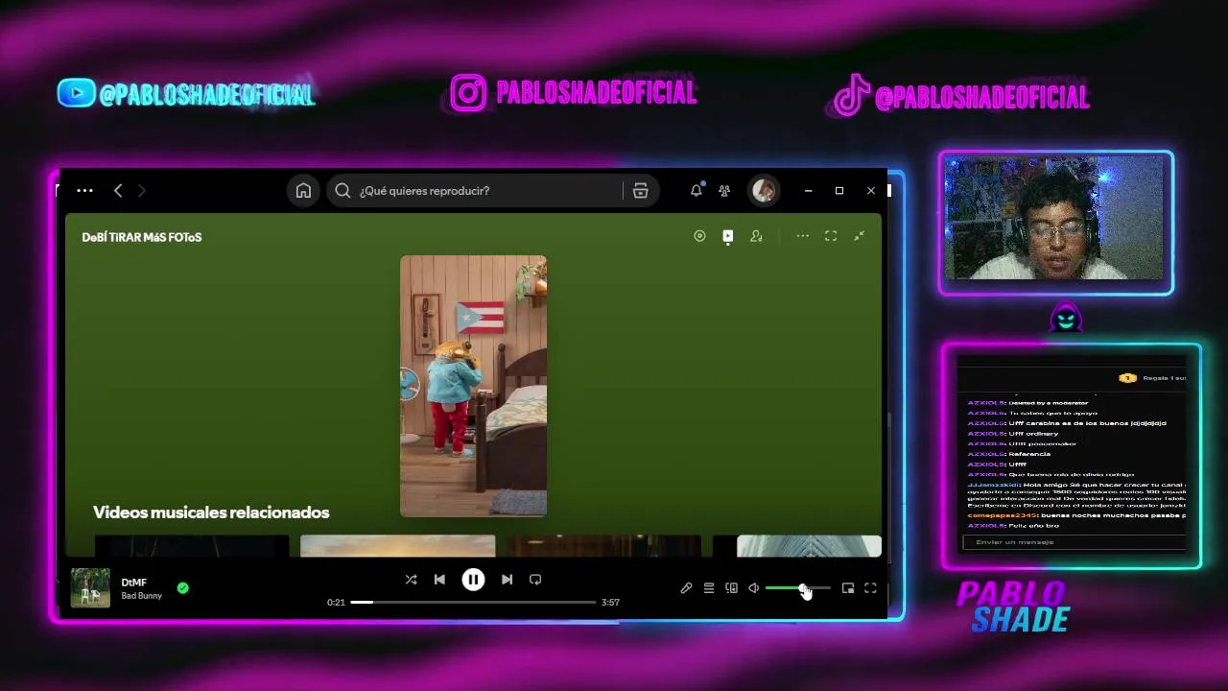Toggle the video mode icon
The height and width of the screenshot is (691, 1228).
click(728, 236)
